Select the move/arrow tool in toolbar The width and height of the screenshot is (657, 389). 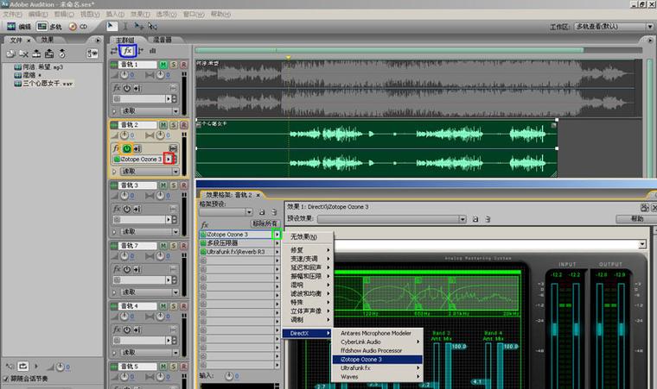pos(111,26)
